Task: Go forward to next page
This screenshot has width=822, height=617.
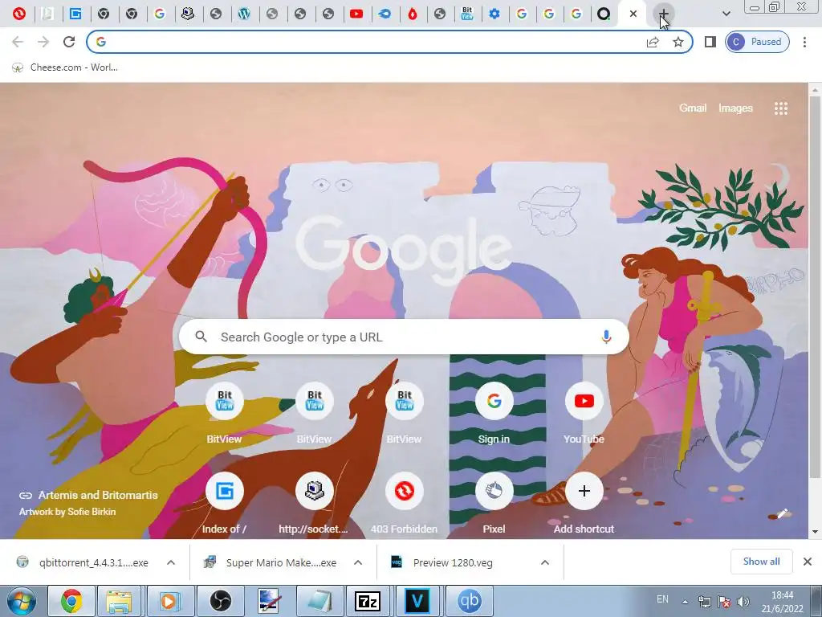Action: pos(43,42)
